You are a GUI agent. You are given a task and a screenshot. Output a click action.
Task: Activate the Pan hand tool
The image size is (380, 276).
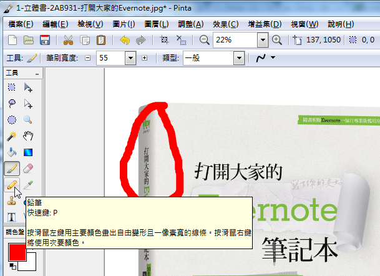(x=28, y=136)
